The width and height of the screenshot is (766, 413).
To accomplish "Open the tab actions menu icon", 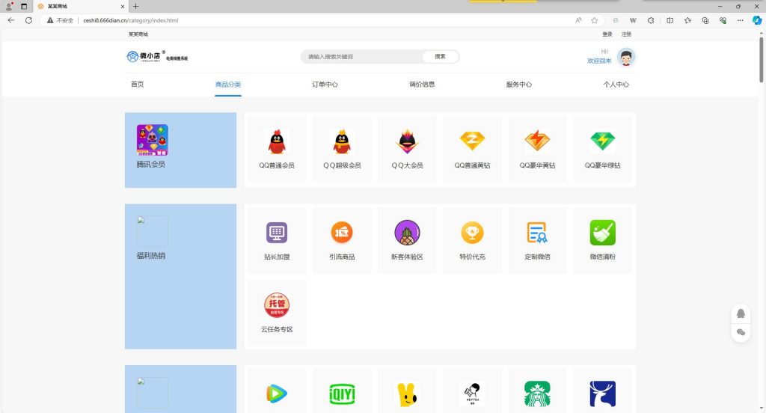I will coord(23,6).
